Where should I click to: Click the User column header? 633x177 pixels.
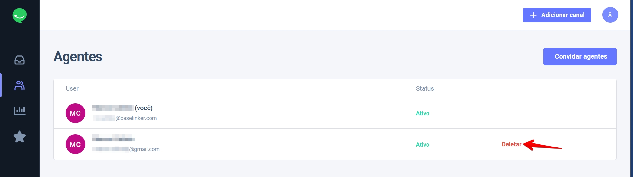[x=72, y=88]
